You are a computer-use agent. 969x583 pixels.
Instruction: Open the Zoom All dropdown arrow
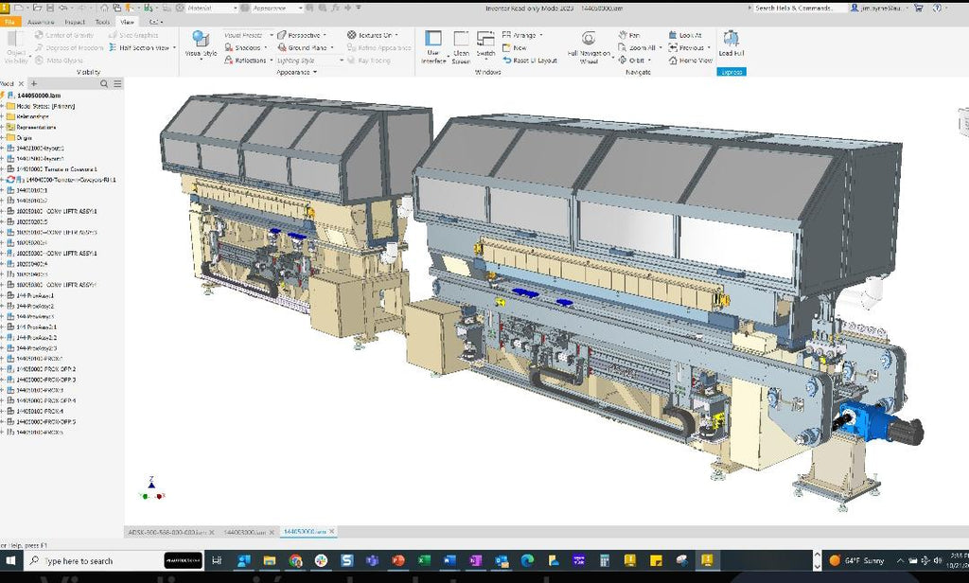coord(660,47)
